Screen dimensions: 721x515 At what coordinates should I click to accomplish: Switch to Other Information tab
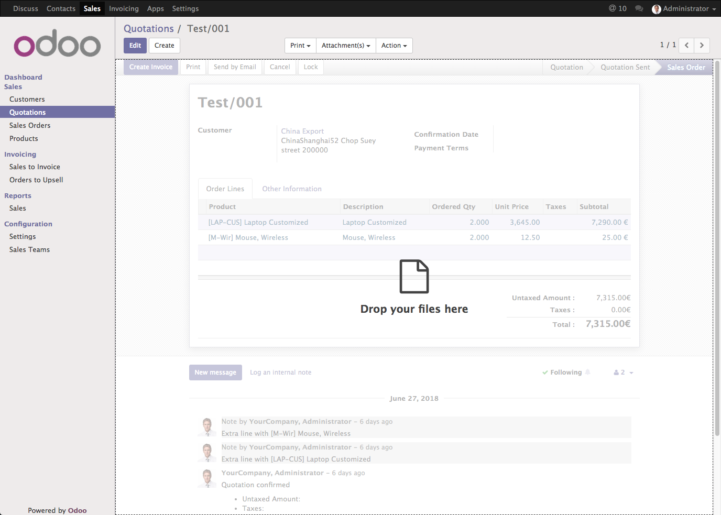pos(292,189)
